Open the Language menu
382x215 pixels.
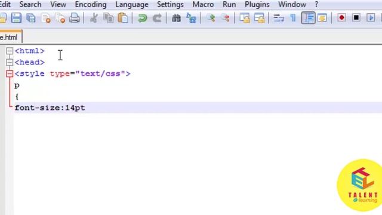coord(132,4)
